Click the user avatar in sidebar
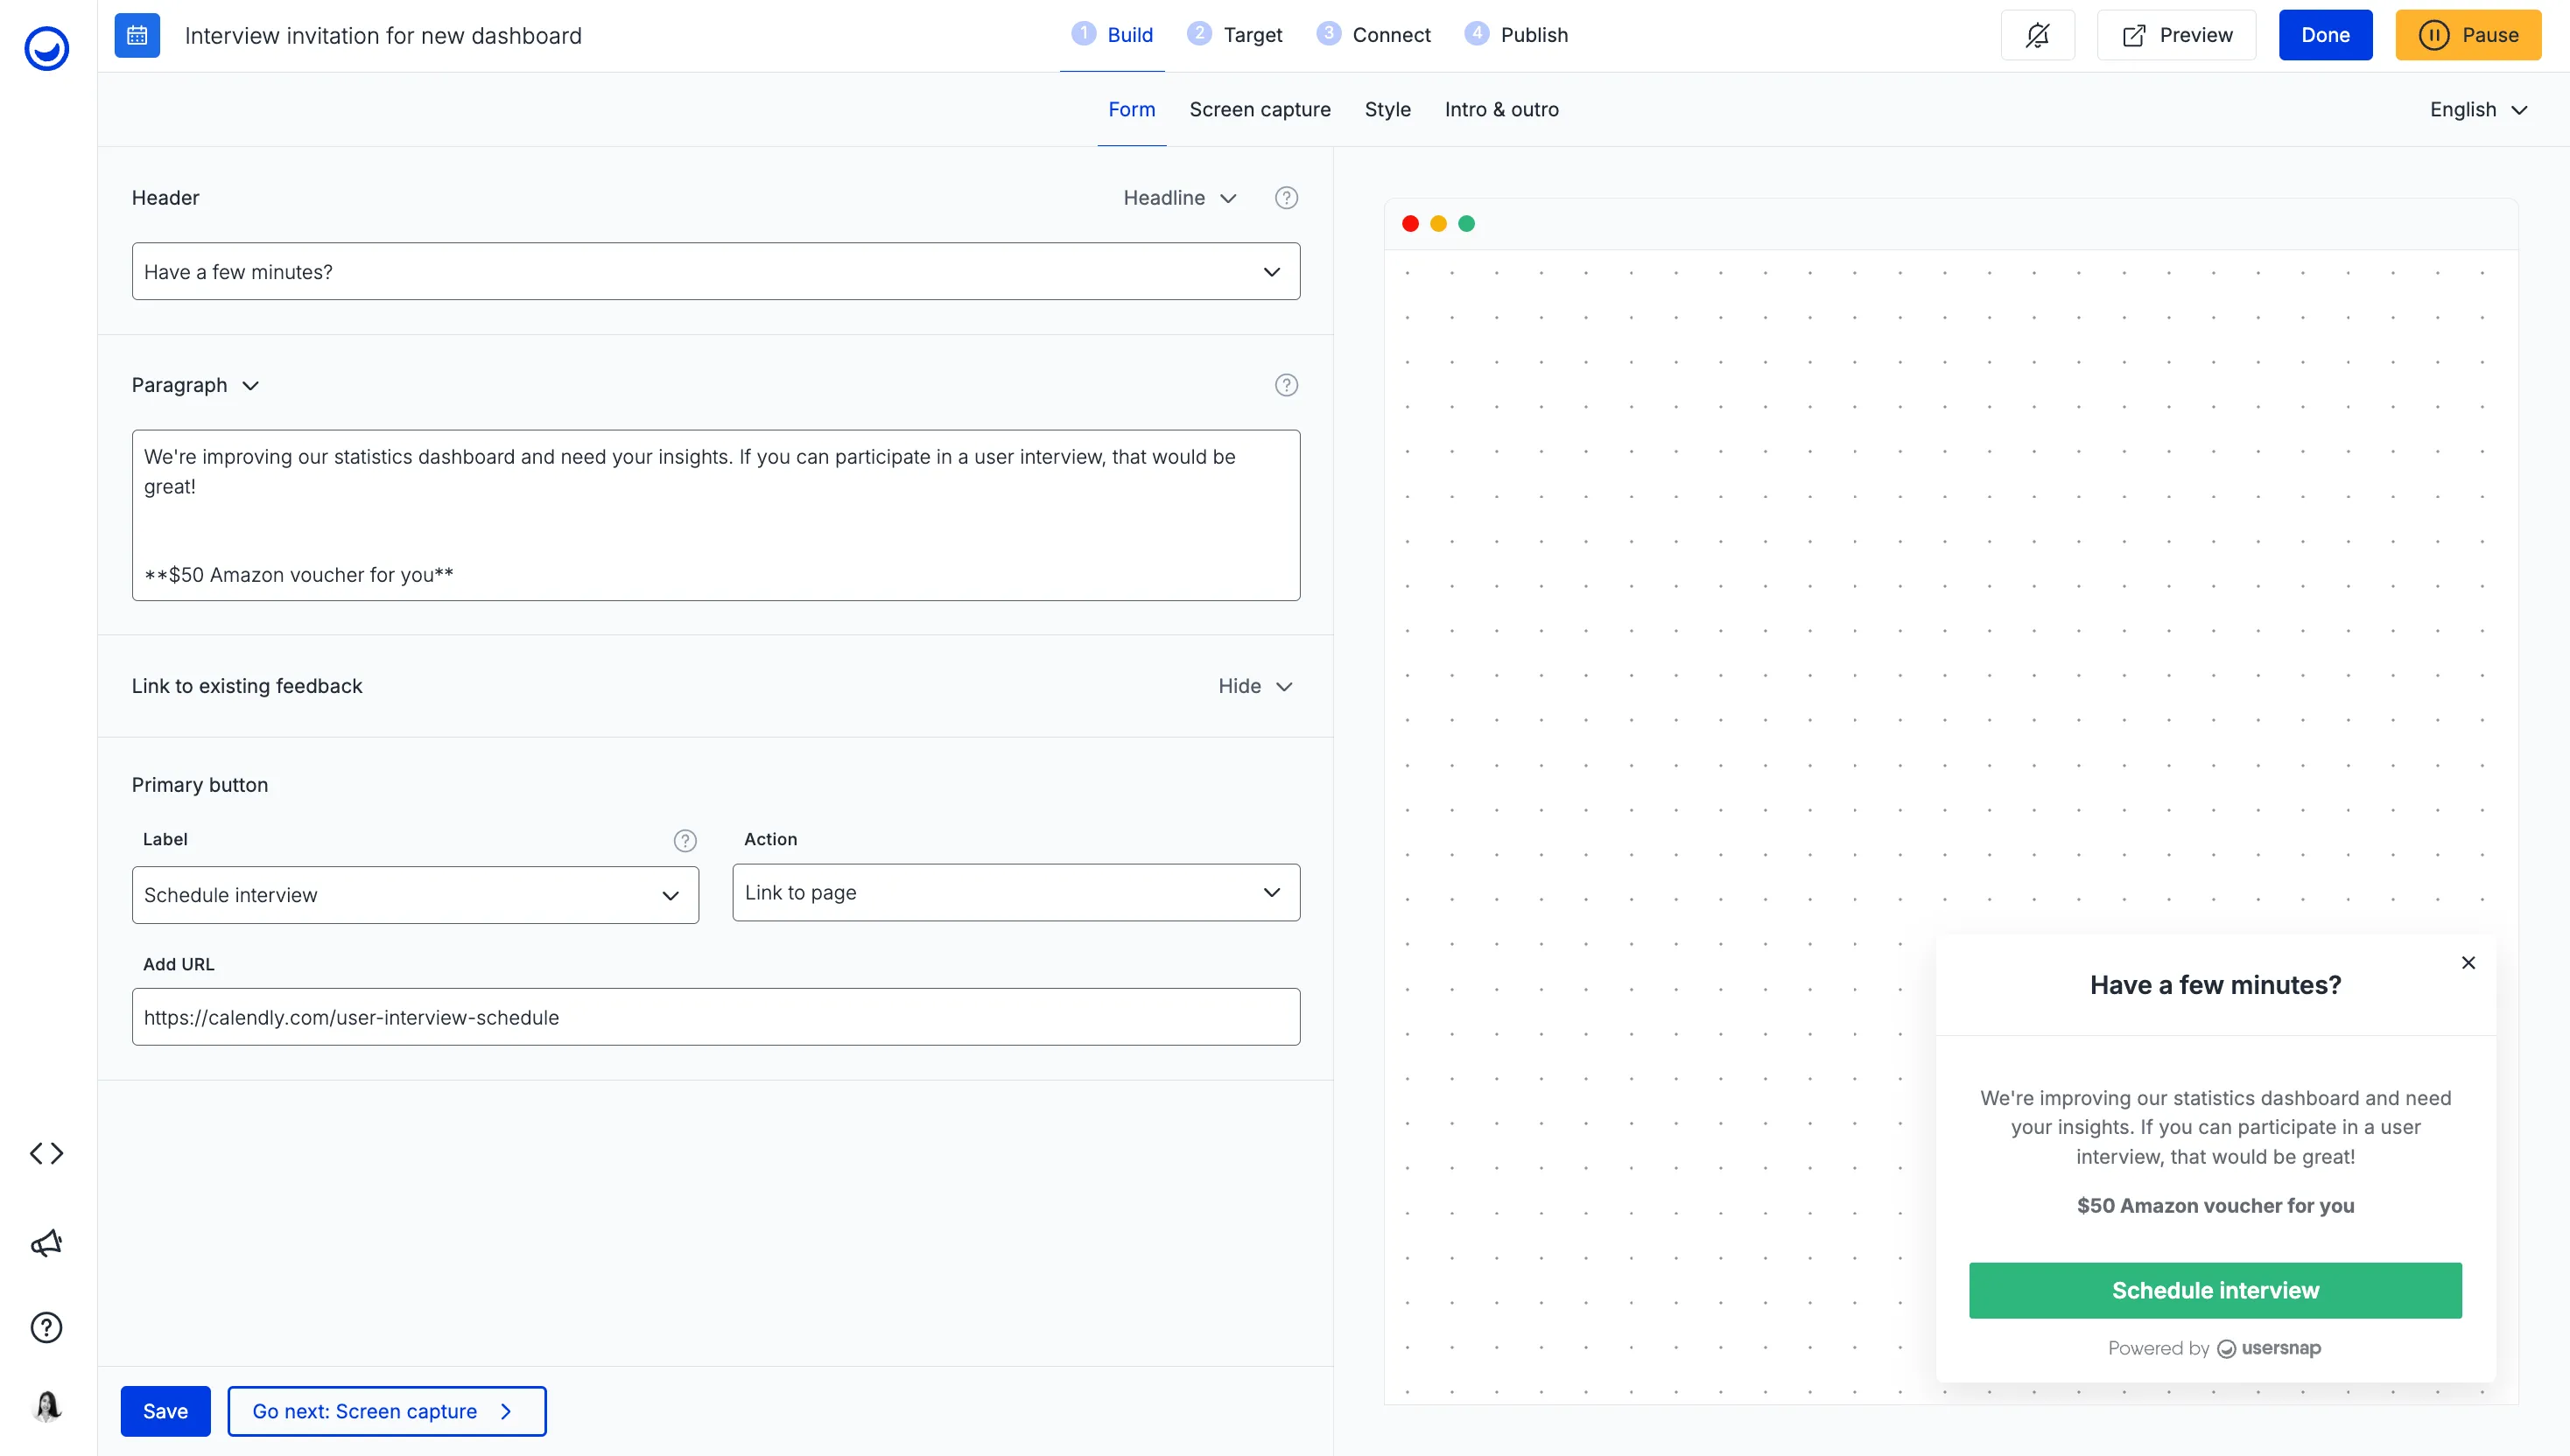The image size is (2570, 1456). (46, 1406)
